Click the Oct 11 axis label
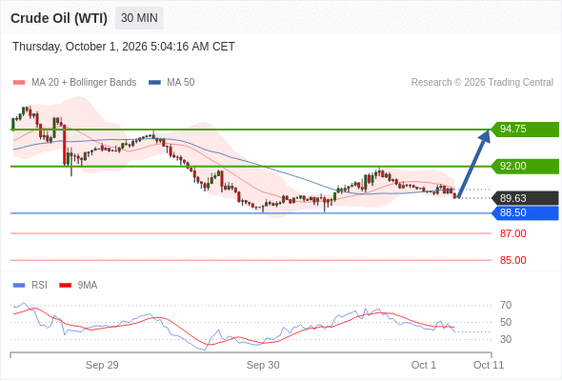The width and height of the screenshot is (562, 381). click(489, 365)
